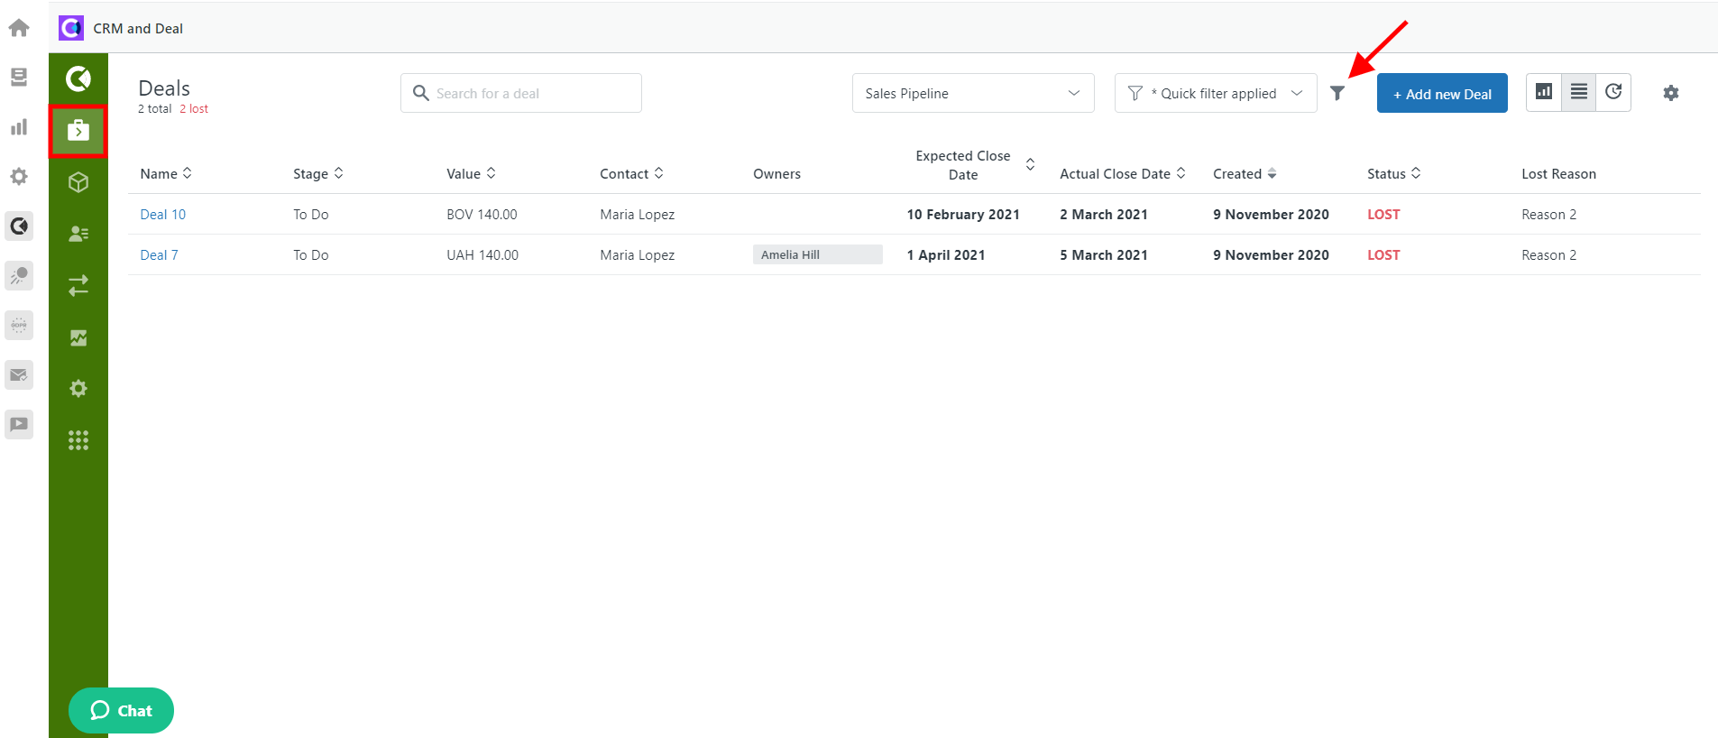1718x738 pixels.
Task: Open the Products cube icon in sidebar
Action: pyautogui.click(x=78, y=182)
